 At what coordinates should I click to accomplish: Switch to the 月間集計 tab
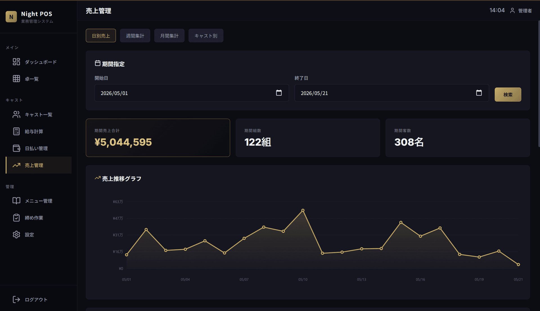point(169,36)
